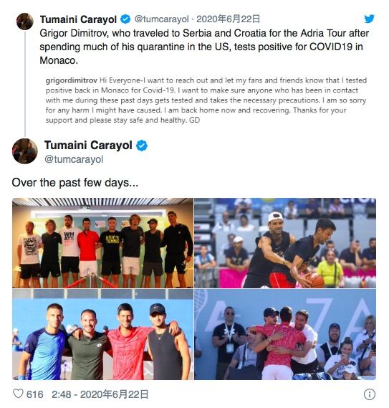The width and height of the screenshot is (389, 408).
Task: Open @tumcarayol handle in top tweet
Action: coord(161,19)
